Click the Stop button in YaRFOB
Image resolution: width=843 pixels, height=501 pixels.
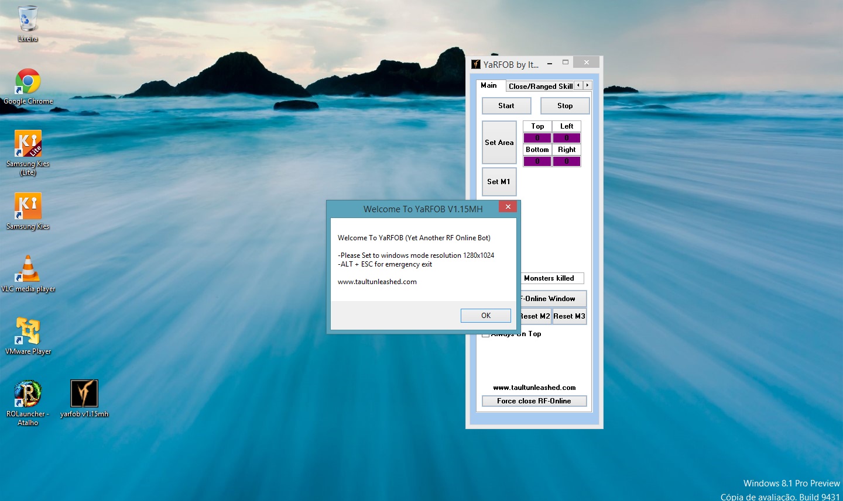(565, 106)
